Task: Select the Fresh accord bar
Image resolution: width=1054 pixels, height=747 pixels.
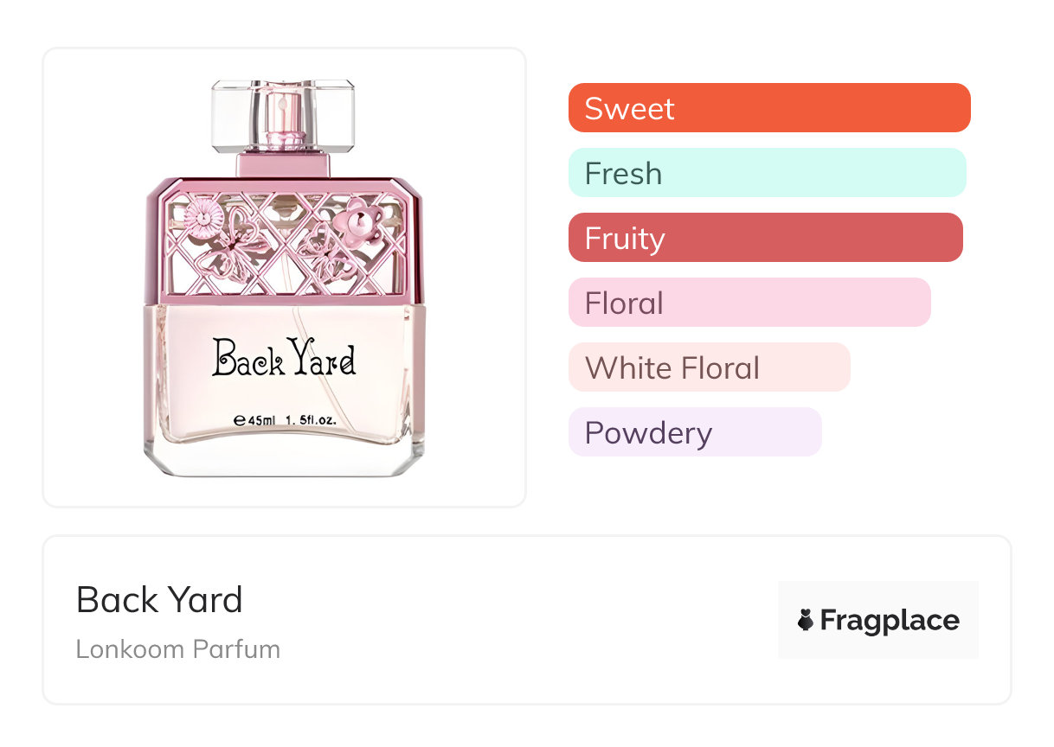Action: click(767, 173)
